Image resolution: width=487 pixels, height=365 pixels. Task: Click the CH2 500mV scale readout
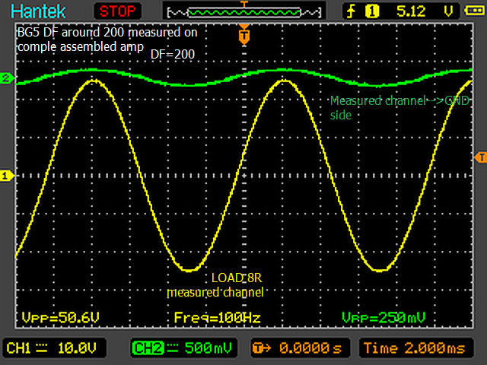coord(184,348)
